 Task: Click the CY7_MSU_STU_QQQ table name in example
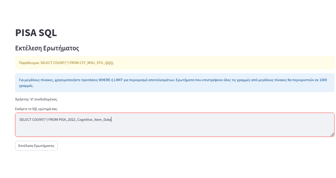[96, 63]
